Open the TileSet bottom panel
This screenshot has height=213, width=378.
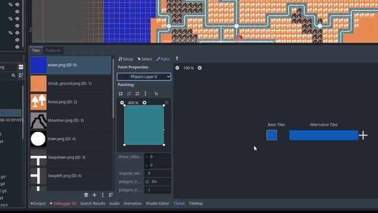click(x=179, y=204)
